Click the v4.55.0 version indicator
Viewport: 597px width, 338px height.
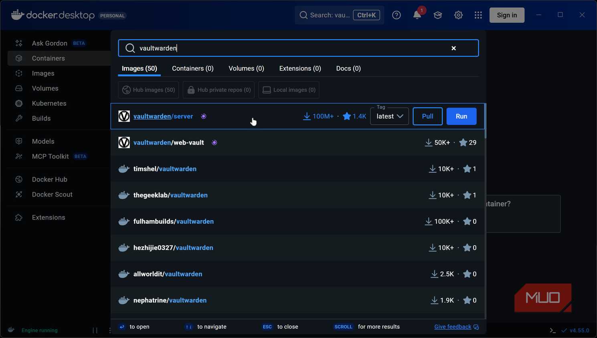click(x=575, y=330)
